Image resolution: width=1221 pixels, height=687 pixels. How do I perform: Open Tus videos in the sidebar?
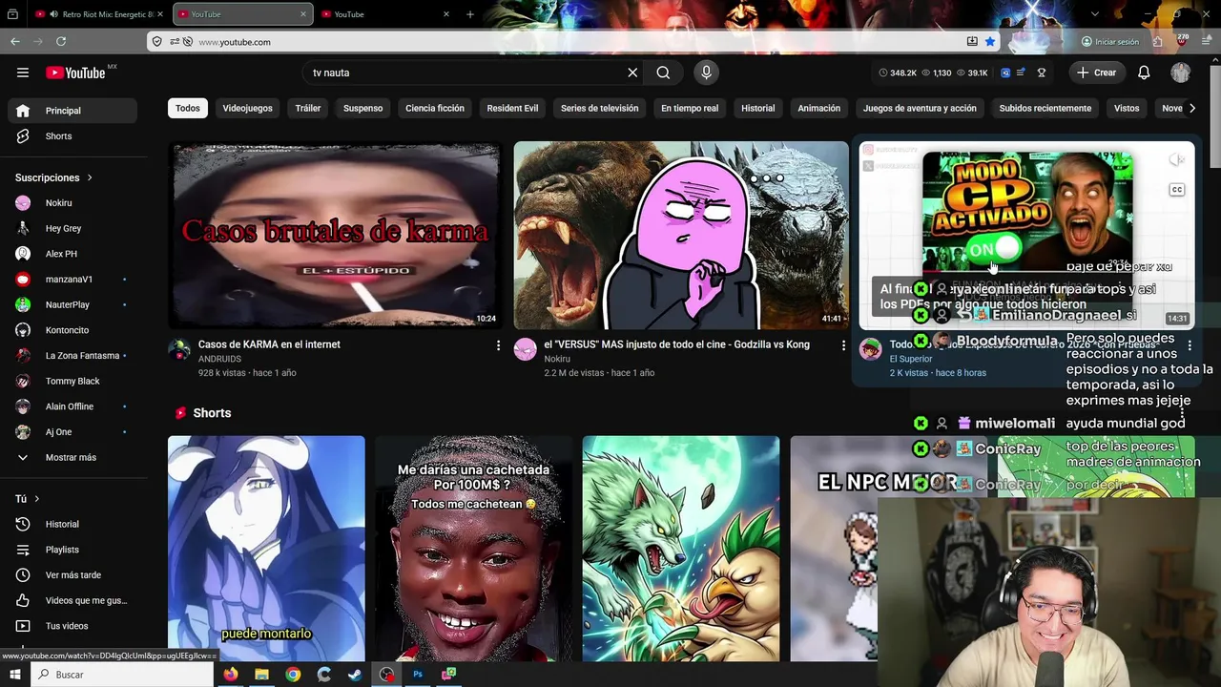point(72,626)
